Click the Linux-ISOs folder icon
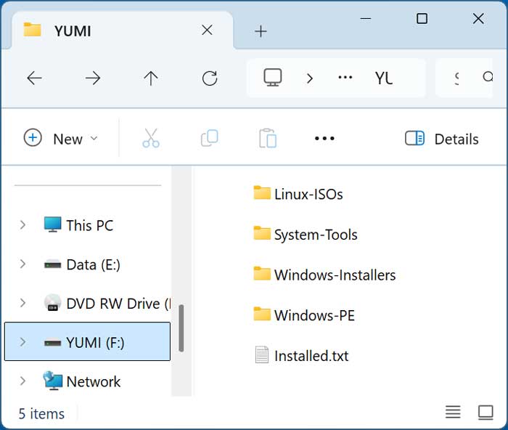The height and width of the screenshot is (430, 508). [262, 192]
